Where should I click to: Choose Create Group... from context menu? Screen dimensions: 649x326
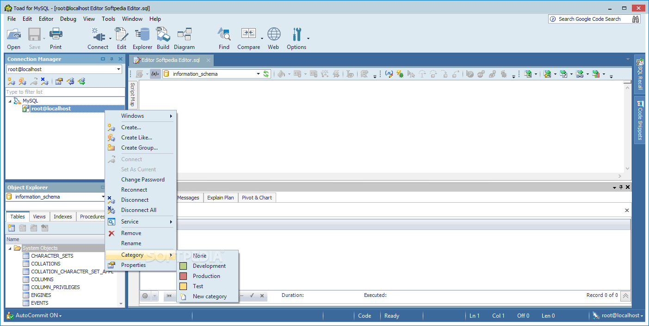[141, 148]
